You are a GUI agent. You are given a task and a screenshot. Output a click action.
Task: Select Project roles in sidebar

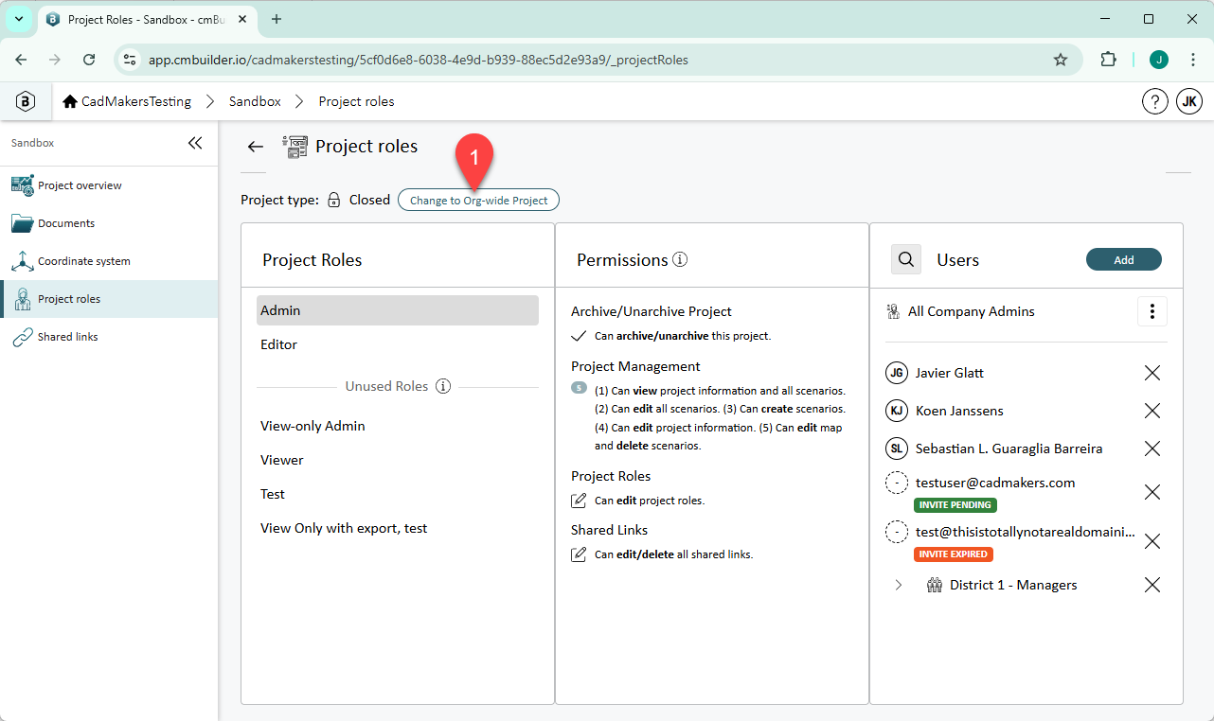[109, 299]
